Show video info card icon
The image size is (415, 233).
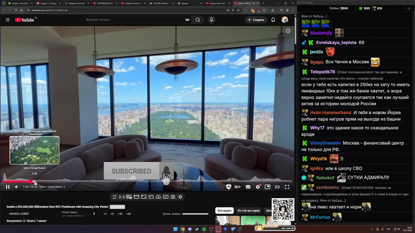coord(288,31)
